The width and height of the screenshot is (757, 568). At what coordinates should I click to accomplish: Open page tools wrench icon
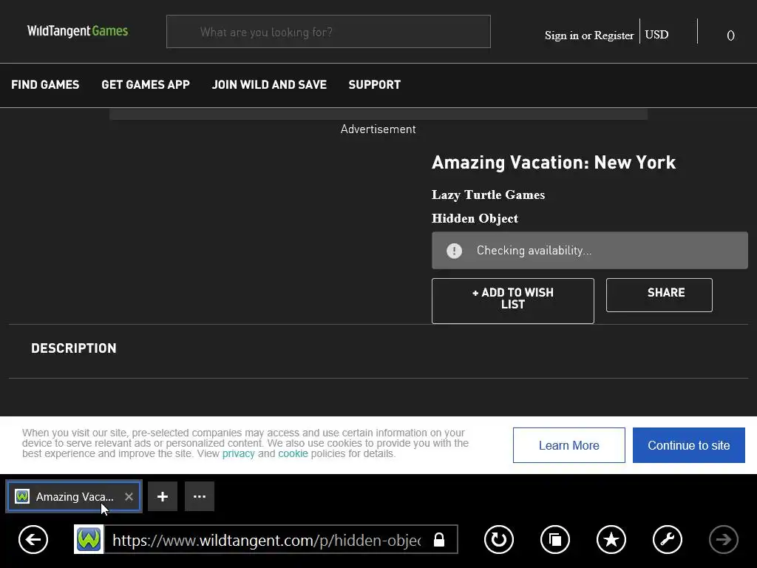[x=668, y=539]
